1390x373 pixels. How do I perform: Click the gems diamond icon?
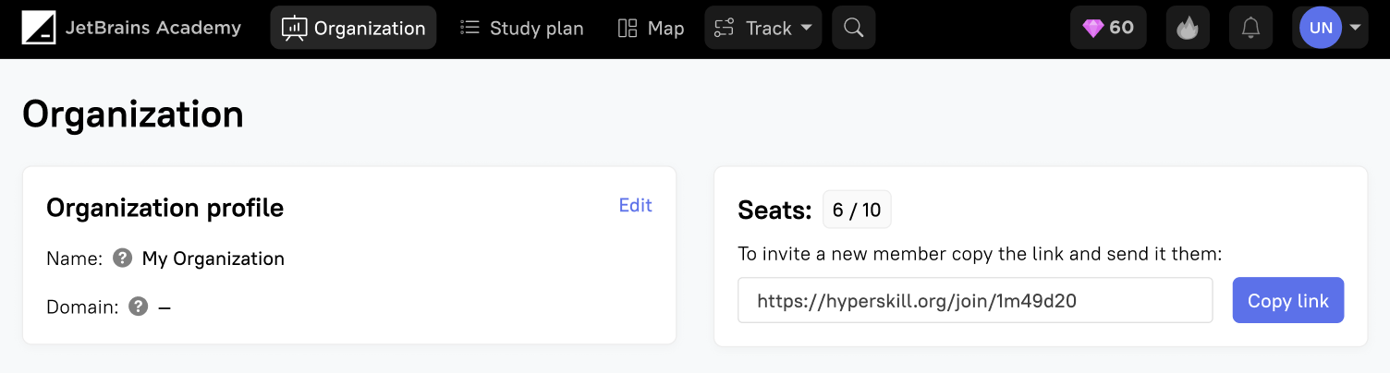pyautogui.click(x=1093, y=29)
